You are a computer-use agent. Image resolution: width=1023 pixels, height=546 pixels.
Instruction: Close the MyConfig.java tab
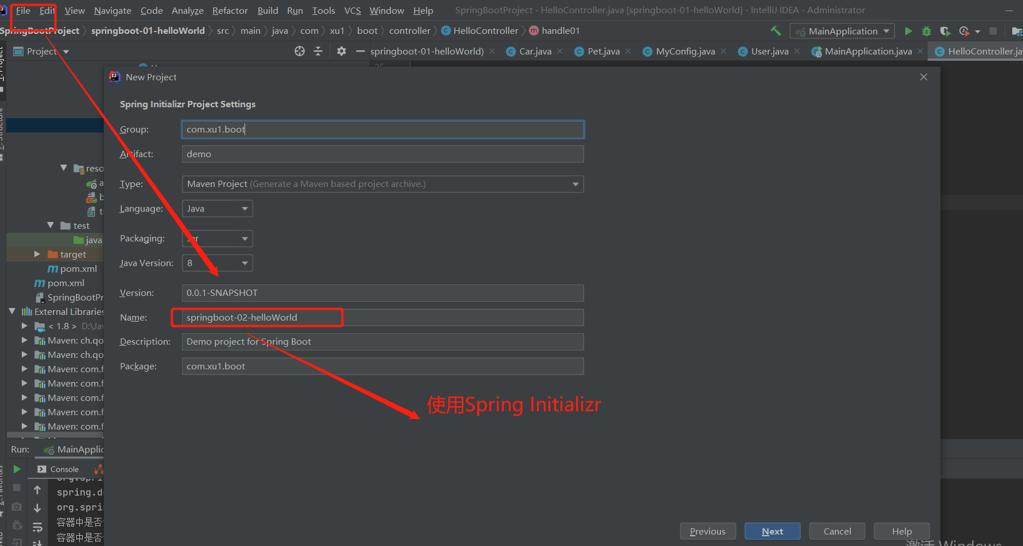click(x=723, y=51)
